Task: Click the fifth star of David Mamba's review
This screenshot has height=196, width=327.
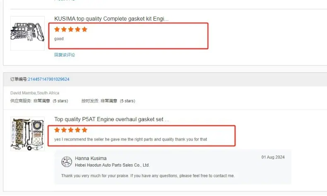Action: [84, 130]
